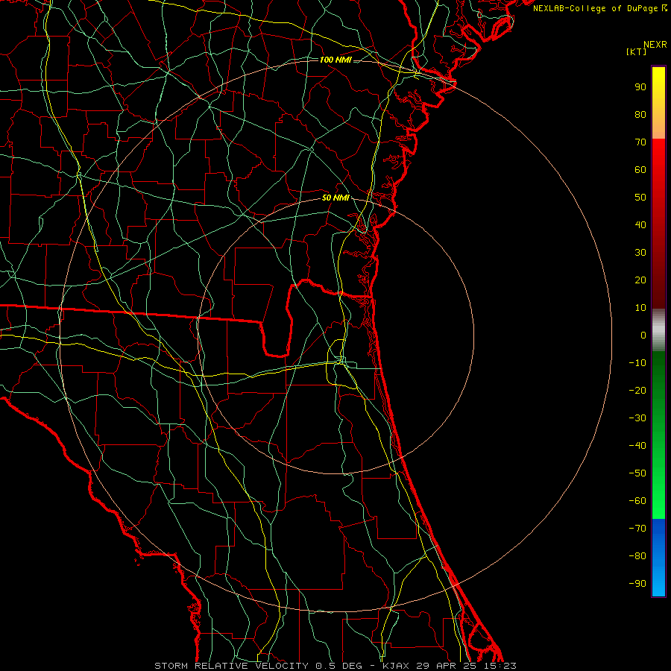This screenshot has height=671, width=671.
Task: Click the positive 30 scale label
Action: point(640,253)
